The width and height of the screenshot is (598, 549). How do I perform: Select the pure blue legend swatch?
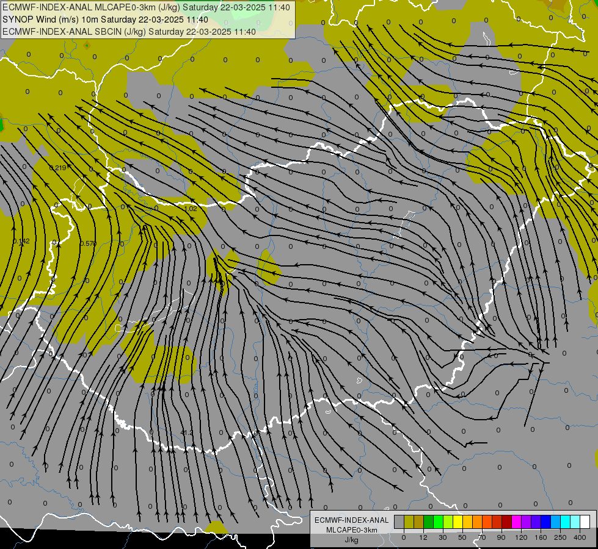[545, 522]
